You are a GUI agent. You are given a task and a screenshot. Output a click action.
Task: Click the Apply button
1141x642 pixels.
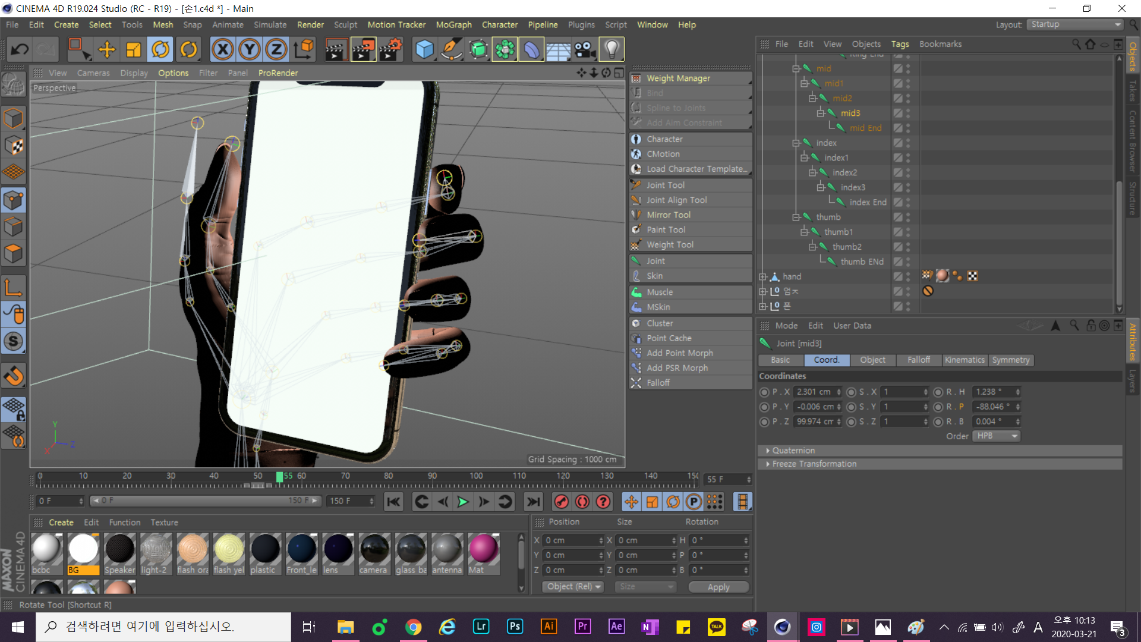click(x=718, y=587)
